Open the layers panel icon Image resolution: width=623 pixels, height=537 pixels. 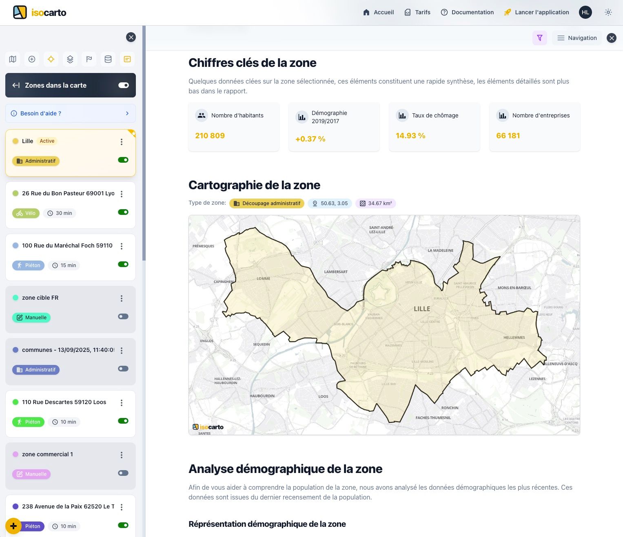pos(70,59)
